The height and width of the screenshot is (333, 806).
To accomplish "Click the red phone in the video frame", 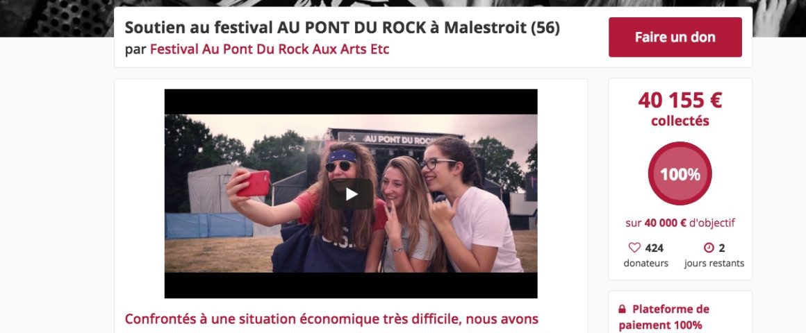I will click(253, 183).
